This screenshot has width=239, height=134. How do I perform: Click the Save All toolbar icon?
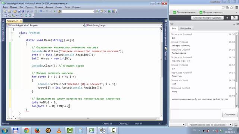(23, 11)
